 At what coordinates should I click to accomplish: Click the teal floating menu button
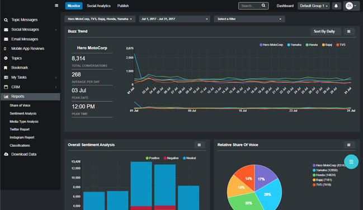[x=351, y=161]
